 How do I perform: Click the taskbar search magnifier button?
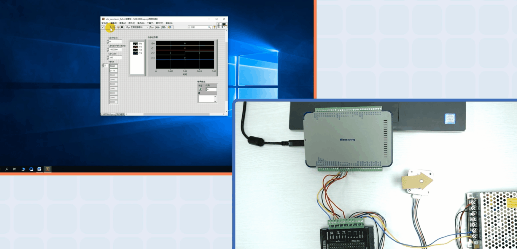[7, 169]
